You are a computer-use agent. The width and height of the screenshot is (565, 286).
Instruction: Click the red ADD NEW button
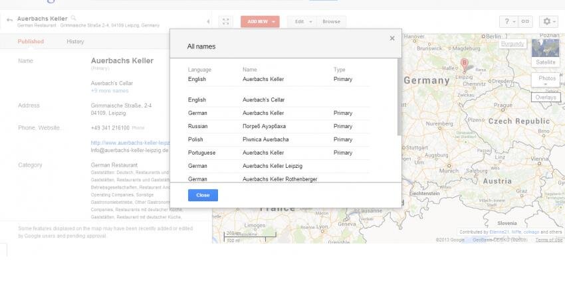(x=260, y=22)
